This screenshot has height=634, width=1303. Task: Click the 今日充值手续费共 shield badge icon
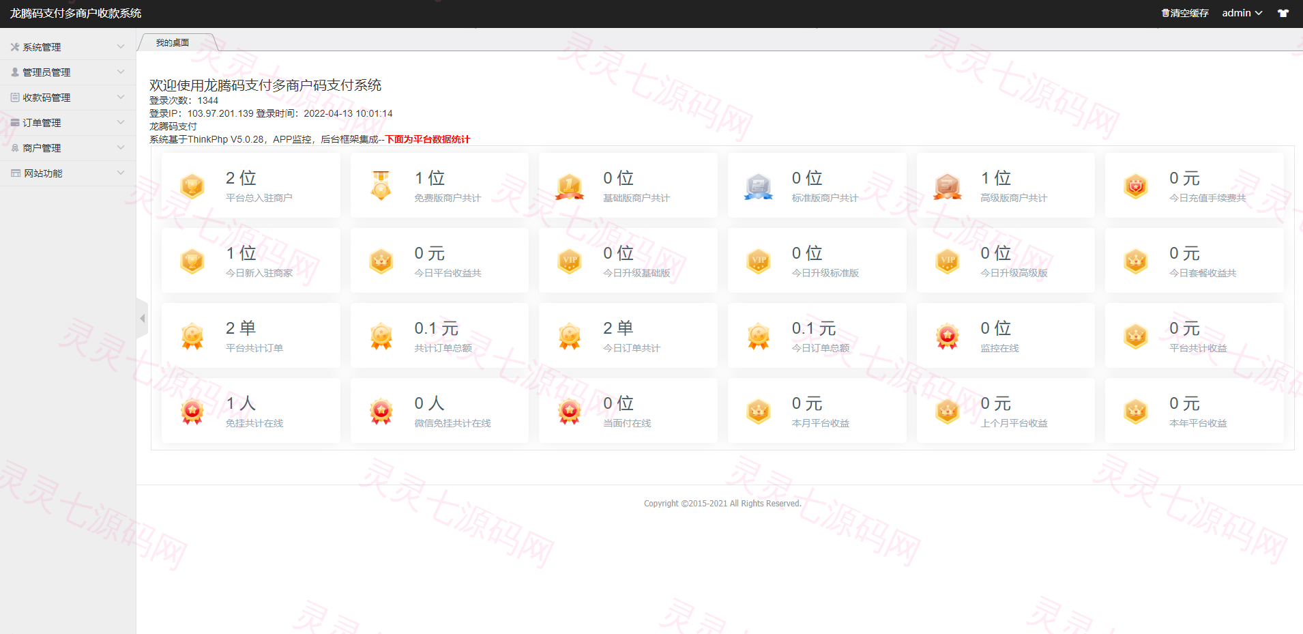click(1136, 186)
